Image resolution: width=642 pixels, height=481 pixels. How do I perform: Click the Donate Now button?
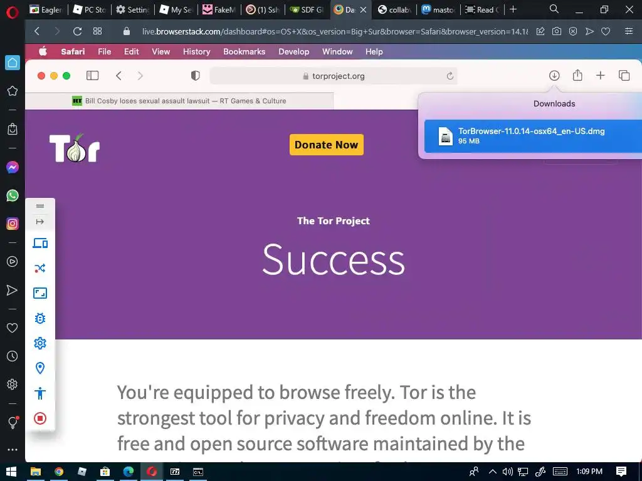click(x=326, y=145)
